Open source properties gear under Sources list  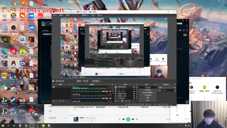[x=122, y=101]
